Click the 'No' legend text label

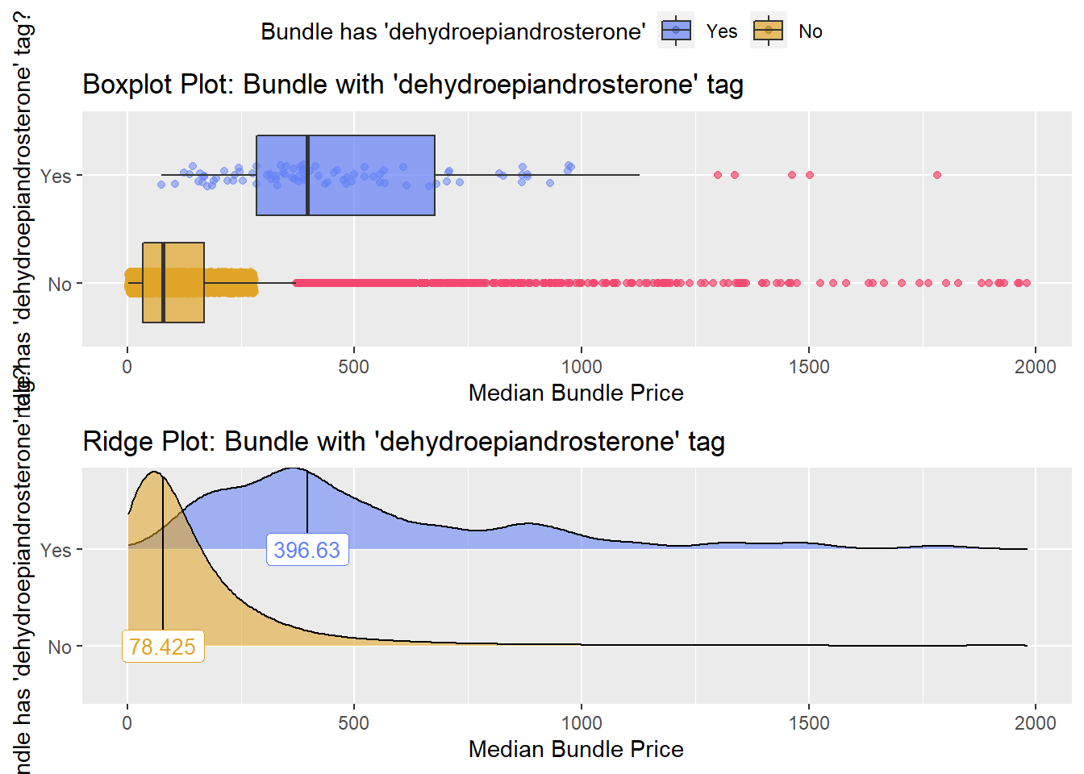[x=810, y=31]
